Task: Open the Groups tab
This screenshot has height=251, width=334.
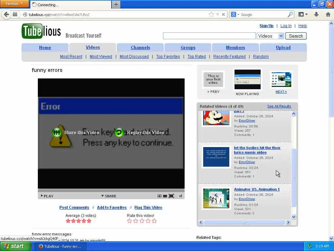Action: (x=188, y=48)
